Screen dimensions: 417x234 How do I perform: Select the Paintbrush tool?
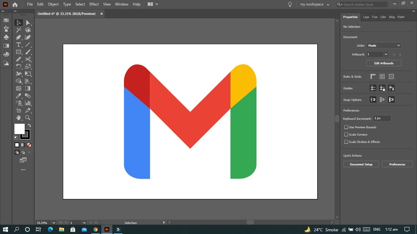28,52
